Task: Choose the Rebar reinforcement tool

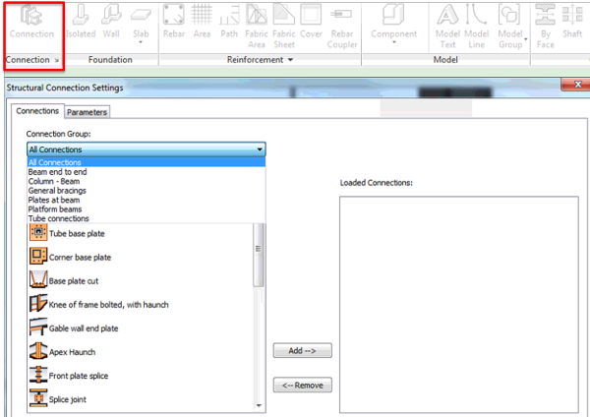Action: (x=173, y=21)
